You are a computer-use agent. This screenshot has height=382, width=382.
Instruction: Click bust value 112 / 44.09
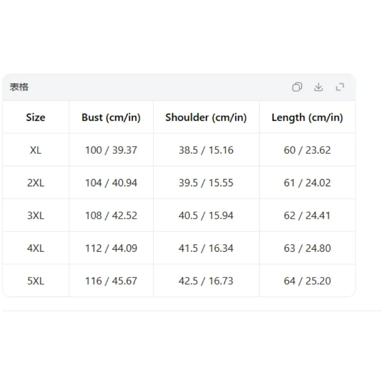111,248
